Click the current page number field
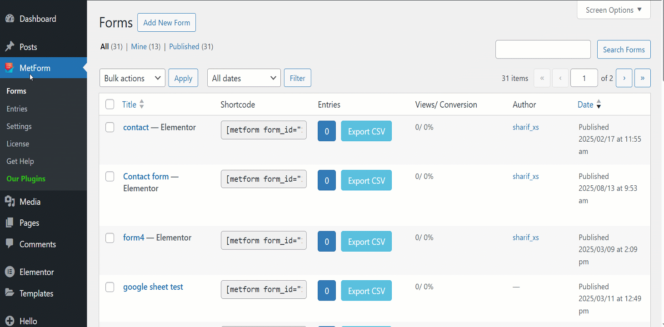This screenshot has width=664, height=327. [x=584, y=78]
